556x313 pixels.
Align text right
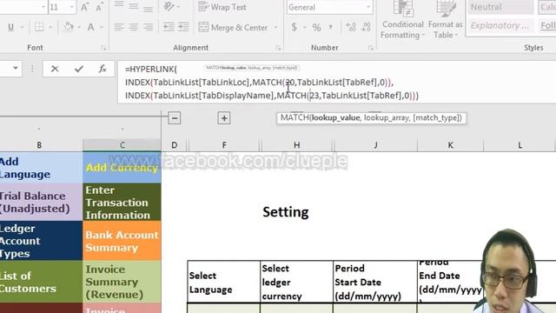[x=149, y=27]
